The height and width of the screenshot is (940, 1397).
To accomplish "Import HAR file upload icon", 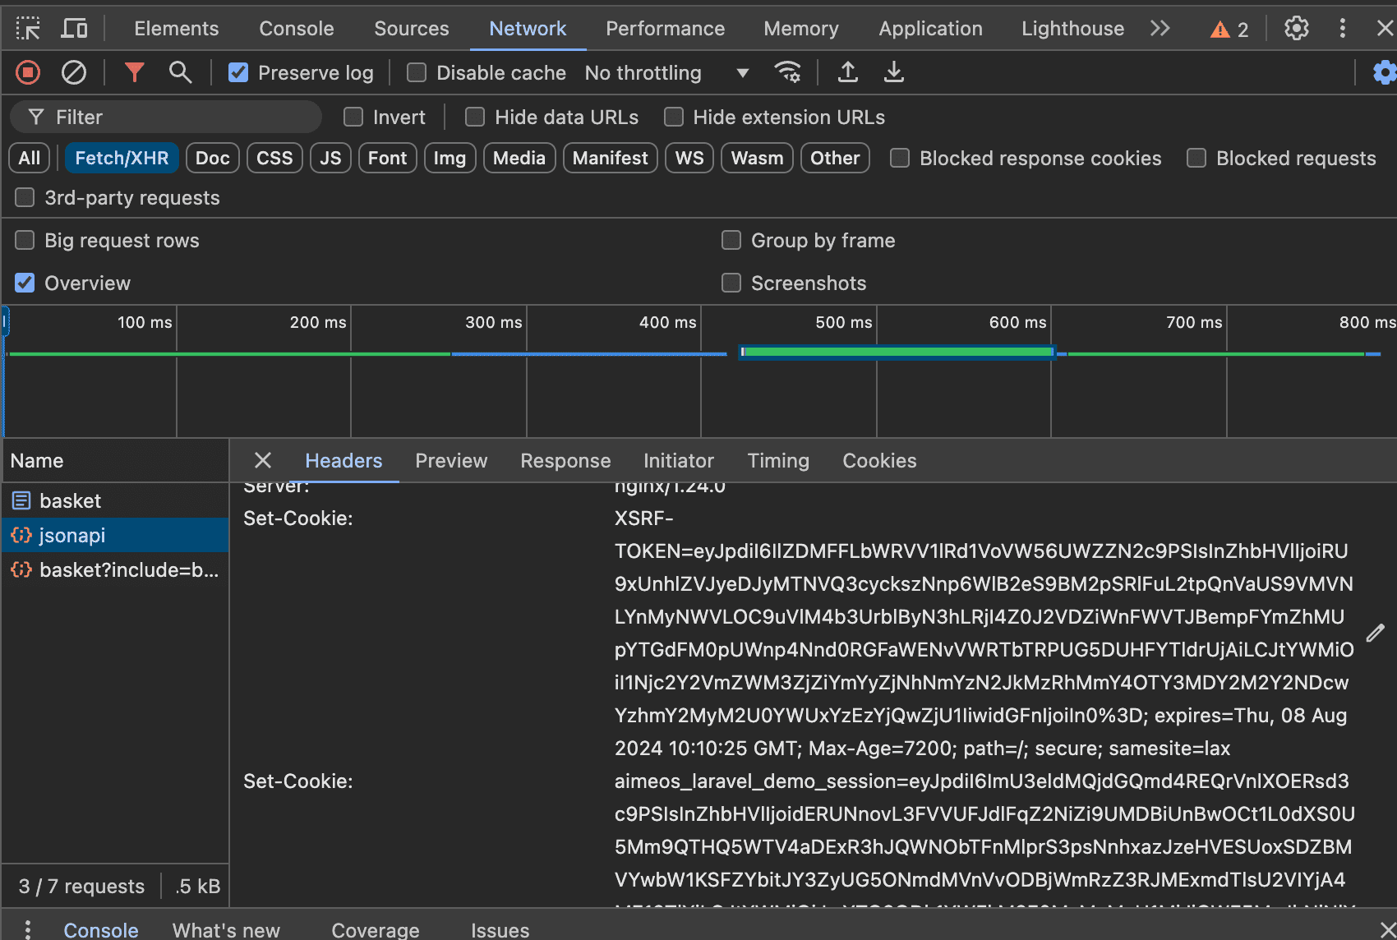I will [x=847, y=73].
